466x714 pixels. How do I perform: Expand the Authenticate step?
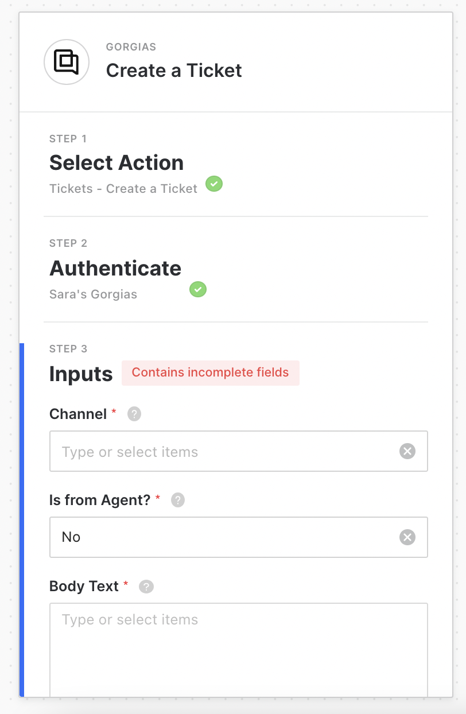tap(115, 269)
